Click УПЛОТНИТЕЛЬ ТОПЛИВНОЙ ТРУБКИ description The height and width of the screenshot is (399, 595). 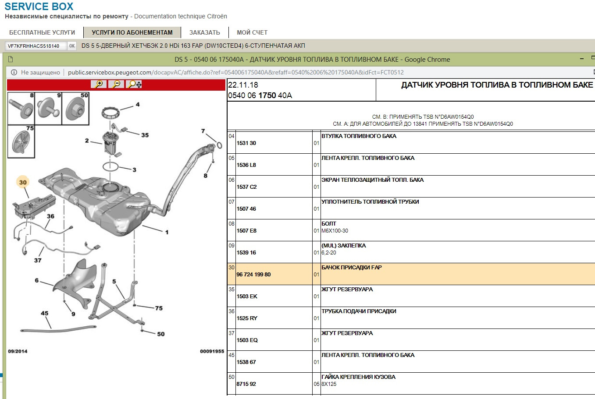[370, 202]
